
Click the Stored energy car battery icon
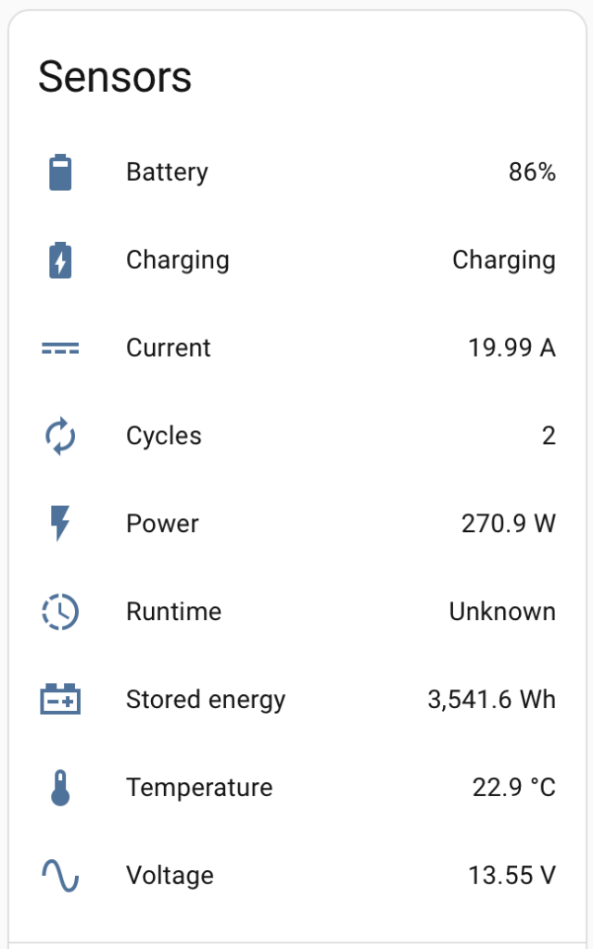tap(60, 700)
